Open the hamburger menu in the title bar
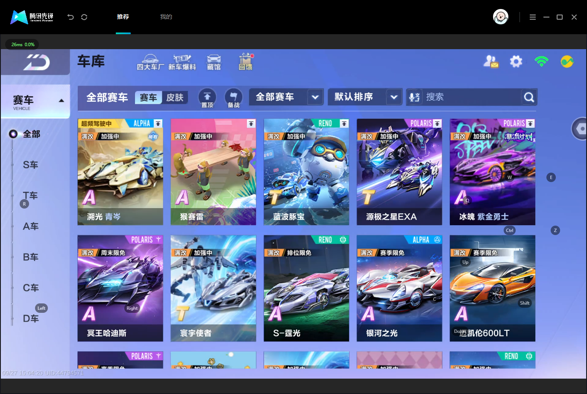 coord(532,17)
